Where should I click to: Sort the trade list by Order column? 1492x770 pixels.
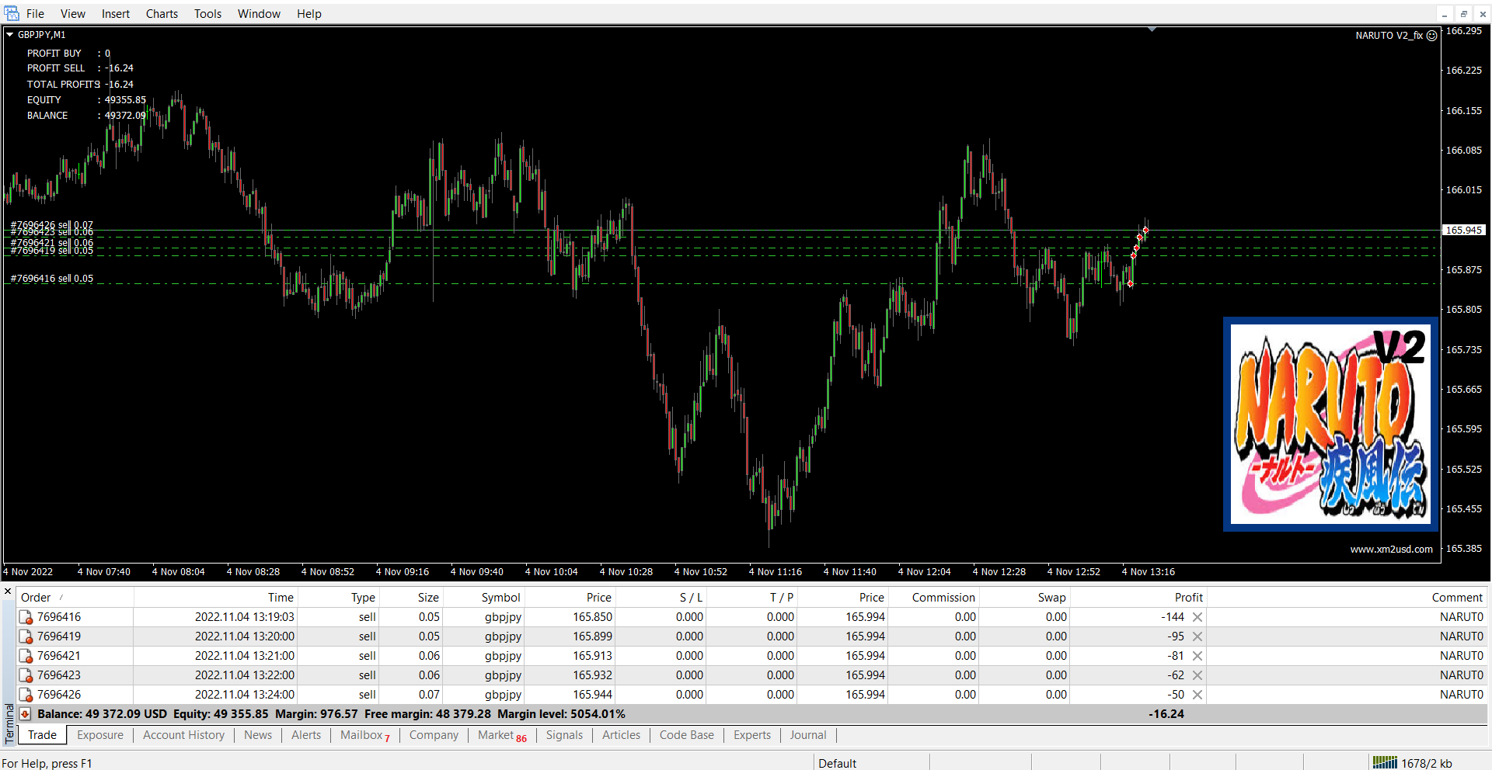coord(36,597)
